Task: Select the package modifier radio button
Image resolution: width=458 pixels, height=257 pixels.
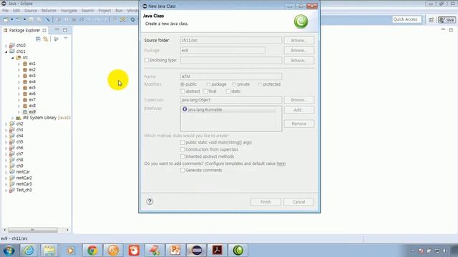Action: (x=208, y=84)
